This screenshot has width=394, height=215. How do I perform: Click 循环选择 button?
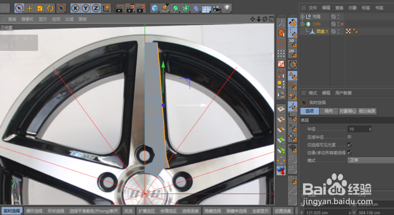point(34,211)
